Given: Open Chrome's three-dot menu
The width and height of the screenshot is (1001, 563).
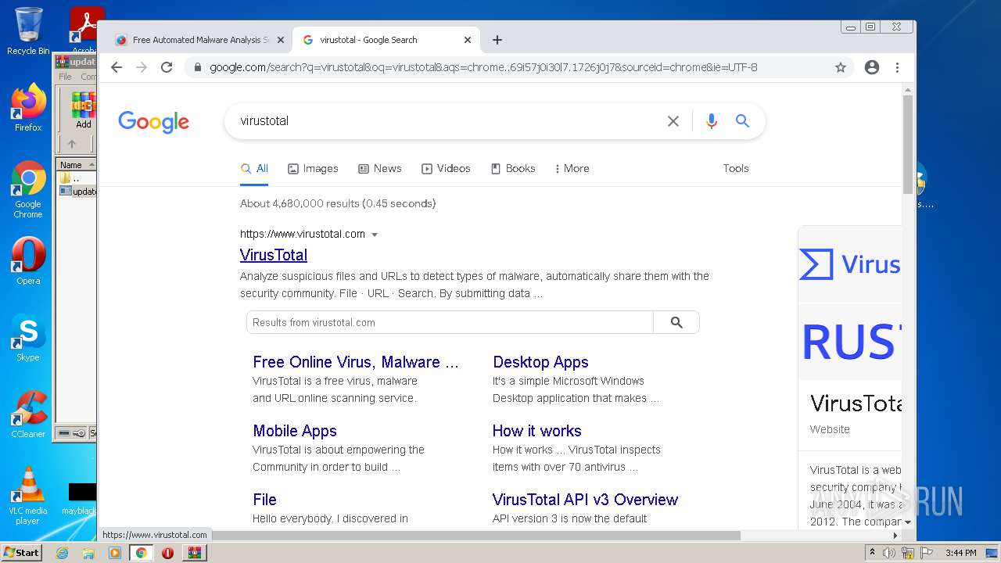Looking at the screenshot, I should 897,67.
